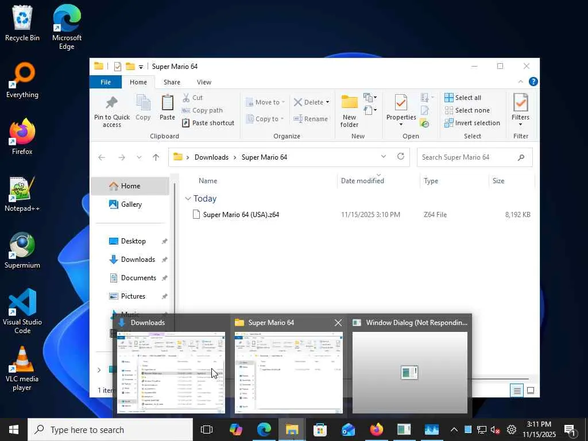The height and width of the screenshot is (441, 588).
Task: Click the search magnifier in Explorer
Action: tap(521, 157)
